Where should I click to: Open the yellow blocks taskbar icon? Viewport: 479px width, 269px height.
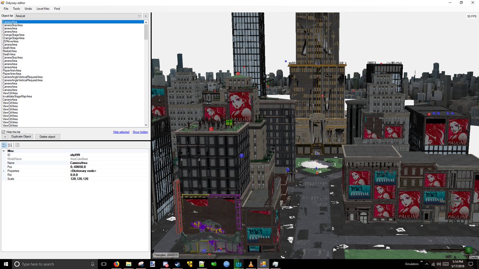click(190, 264)
